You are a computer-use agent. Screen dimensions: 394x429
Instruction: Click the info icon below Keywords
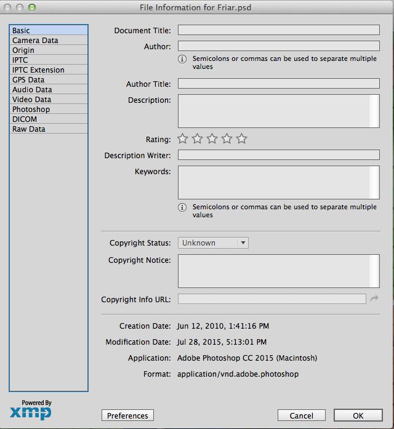click(x=182, y=207)
